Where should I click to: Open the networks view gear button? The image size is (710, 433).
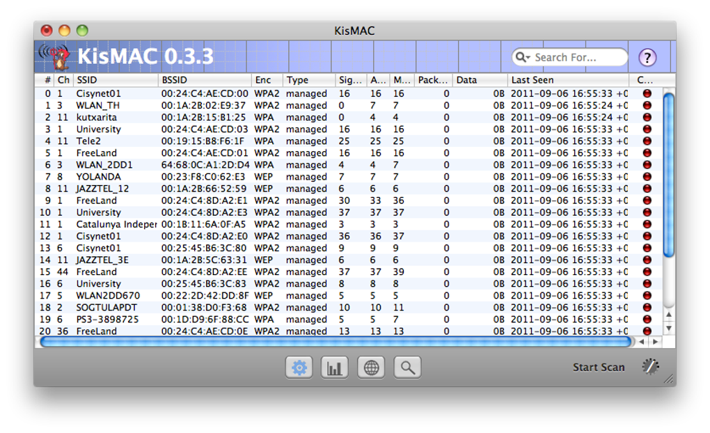[x=299, y=368]
